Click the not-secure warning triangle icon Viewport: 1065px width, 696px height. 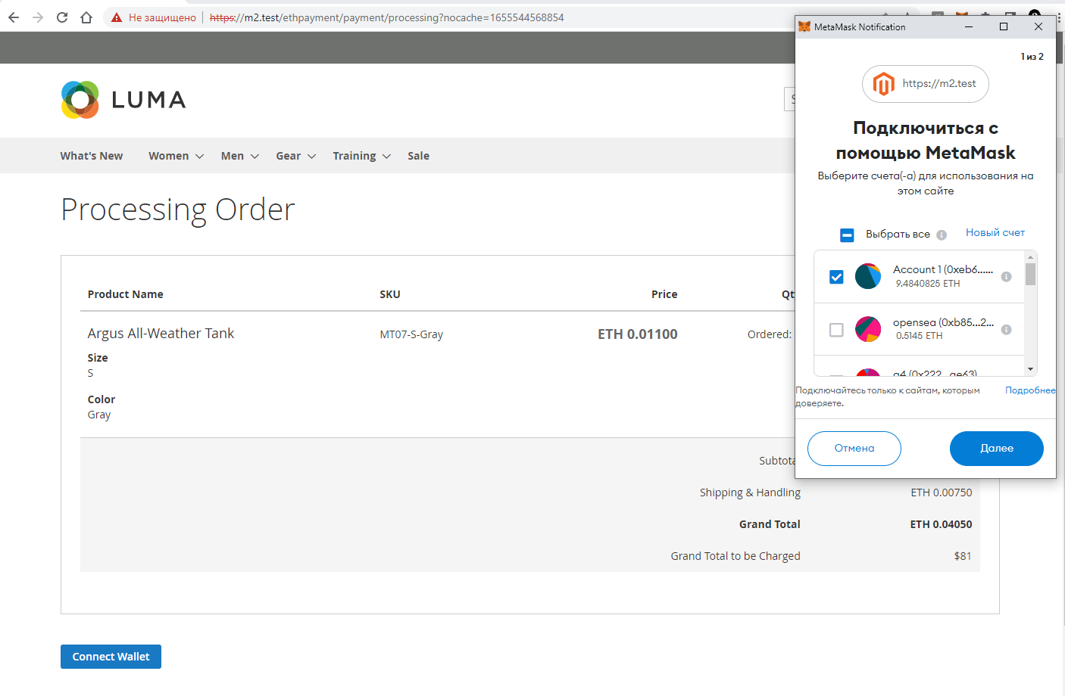coord(117,17)
